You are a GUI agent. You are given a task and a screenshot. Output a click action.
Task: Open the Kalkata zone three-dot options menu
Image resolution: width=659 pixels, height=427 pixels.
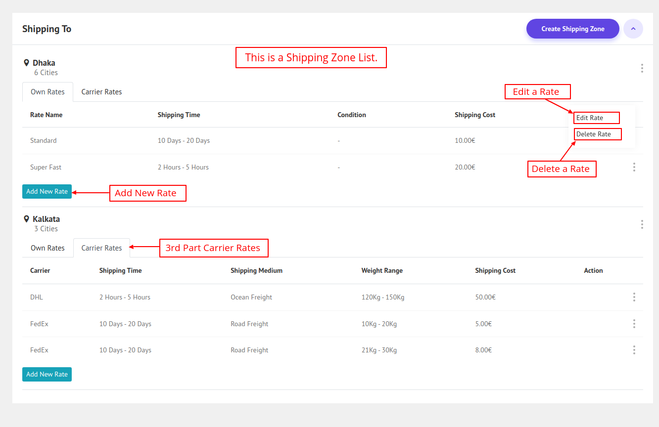tap(642, 224)
